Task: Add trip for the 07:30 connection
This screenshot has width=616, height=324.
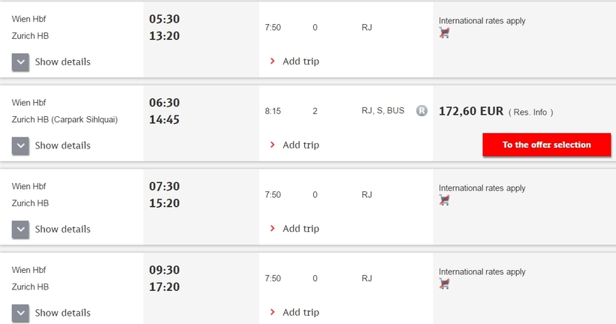Action: coord(301,228)
